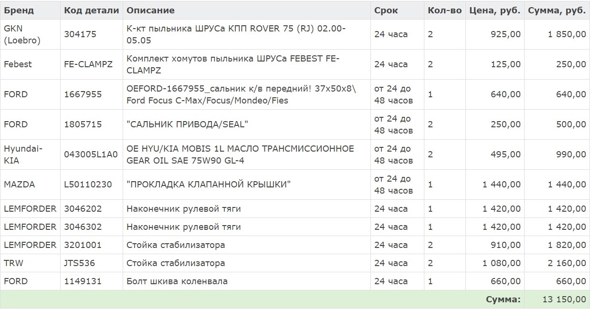Click the "САЛЬНИК ПРИВОДА/SEAL" description

187,124
